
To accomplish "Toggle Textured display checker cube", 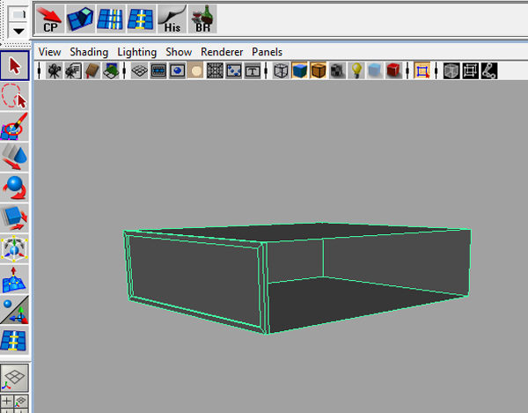I will coord(337,70).
